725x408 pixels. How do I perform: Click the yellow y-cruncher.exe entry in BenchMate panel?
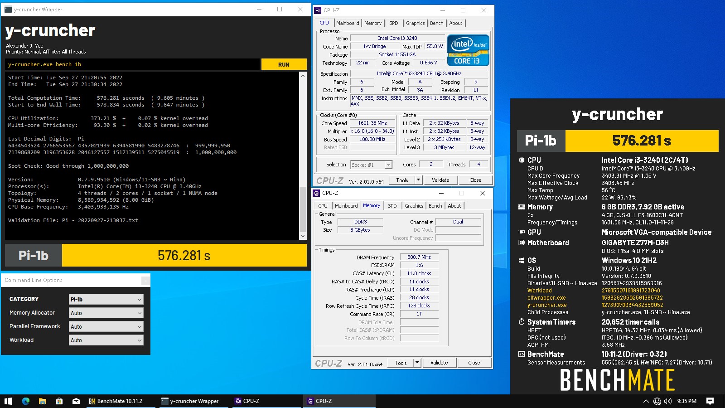pos(547,305)
